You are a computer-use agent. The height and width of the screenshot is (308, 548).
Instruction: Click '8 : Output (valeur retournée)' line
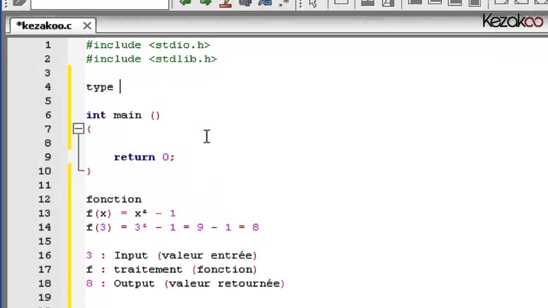point(185,284)
